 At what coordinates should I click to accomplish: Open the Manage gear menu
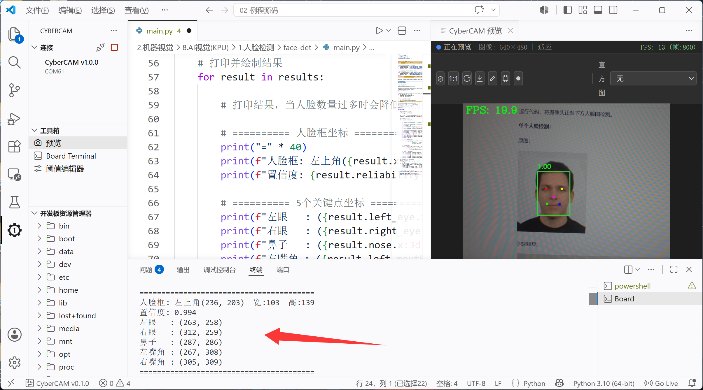tap(15, 363)
